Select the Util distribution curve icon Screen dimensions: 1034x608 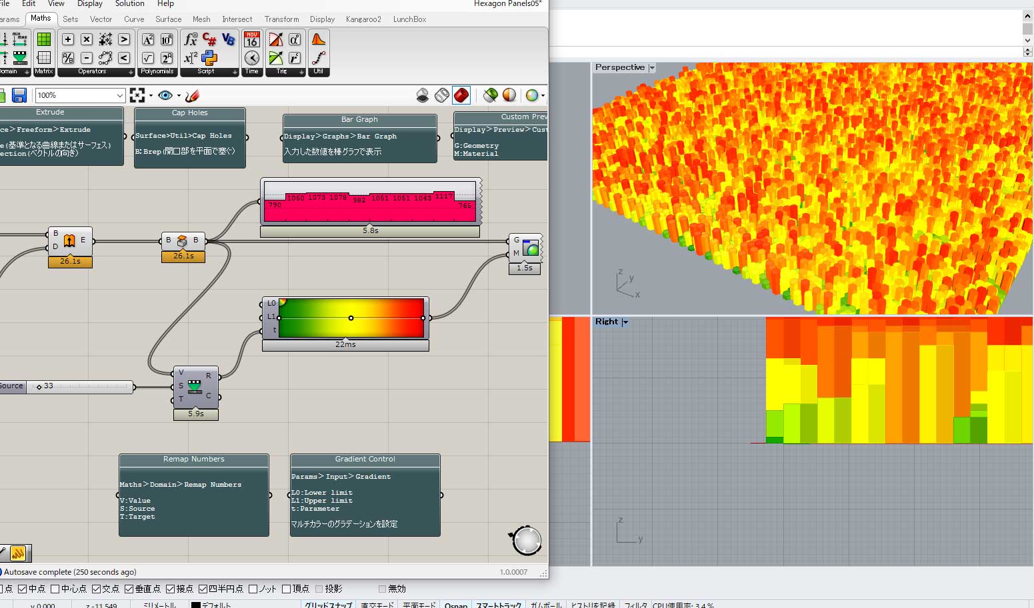pyautogui.click(x=319, y=39)
